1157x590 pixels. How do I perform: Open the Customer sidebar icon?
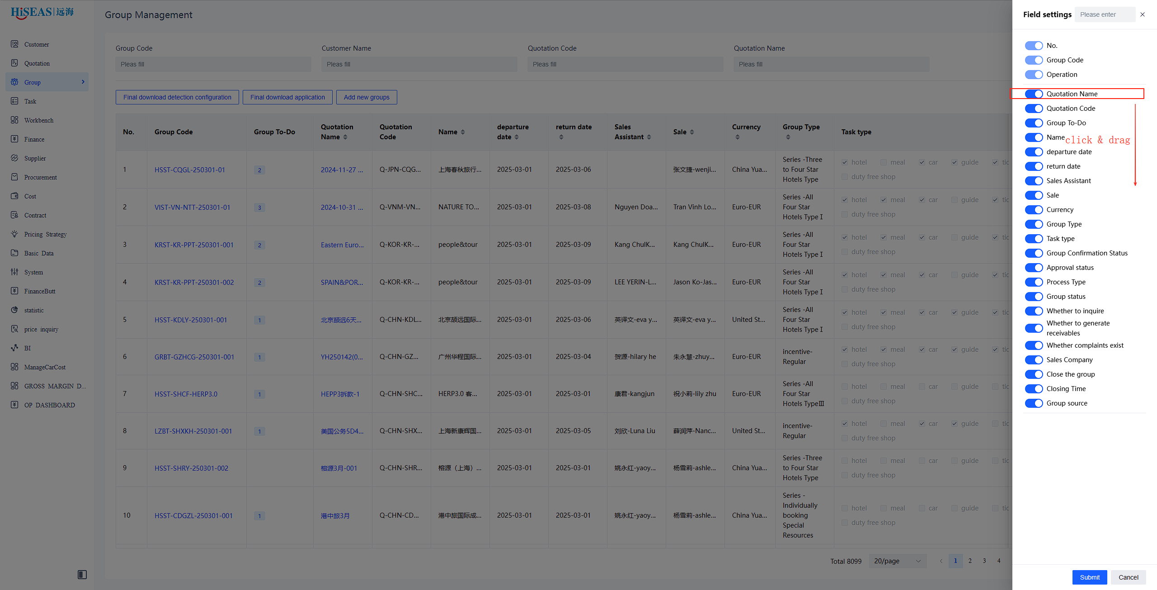pos(14,44)
